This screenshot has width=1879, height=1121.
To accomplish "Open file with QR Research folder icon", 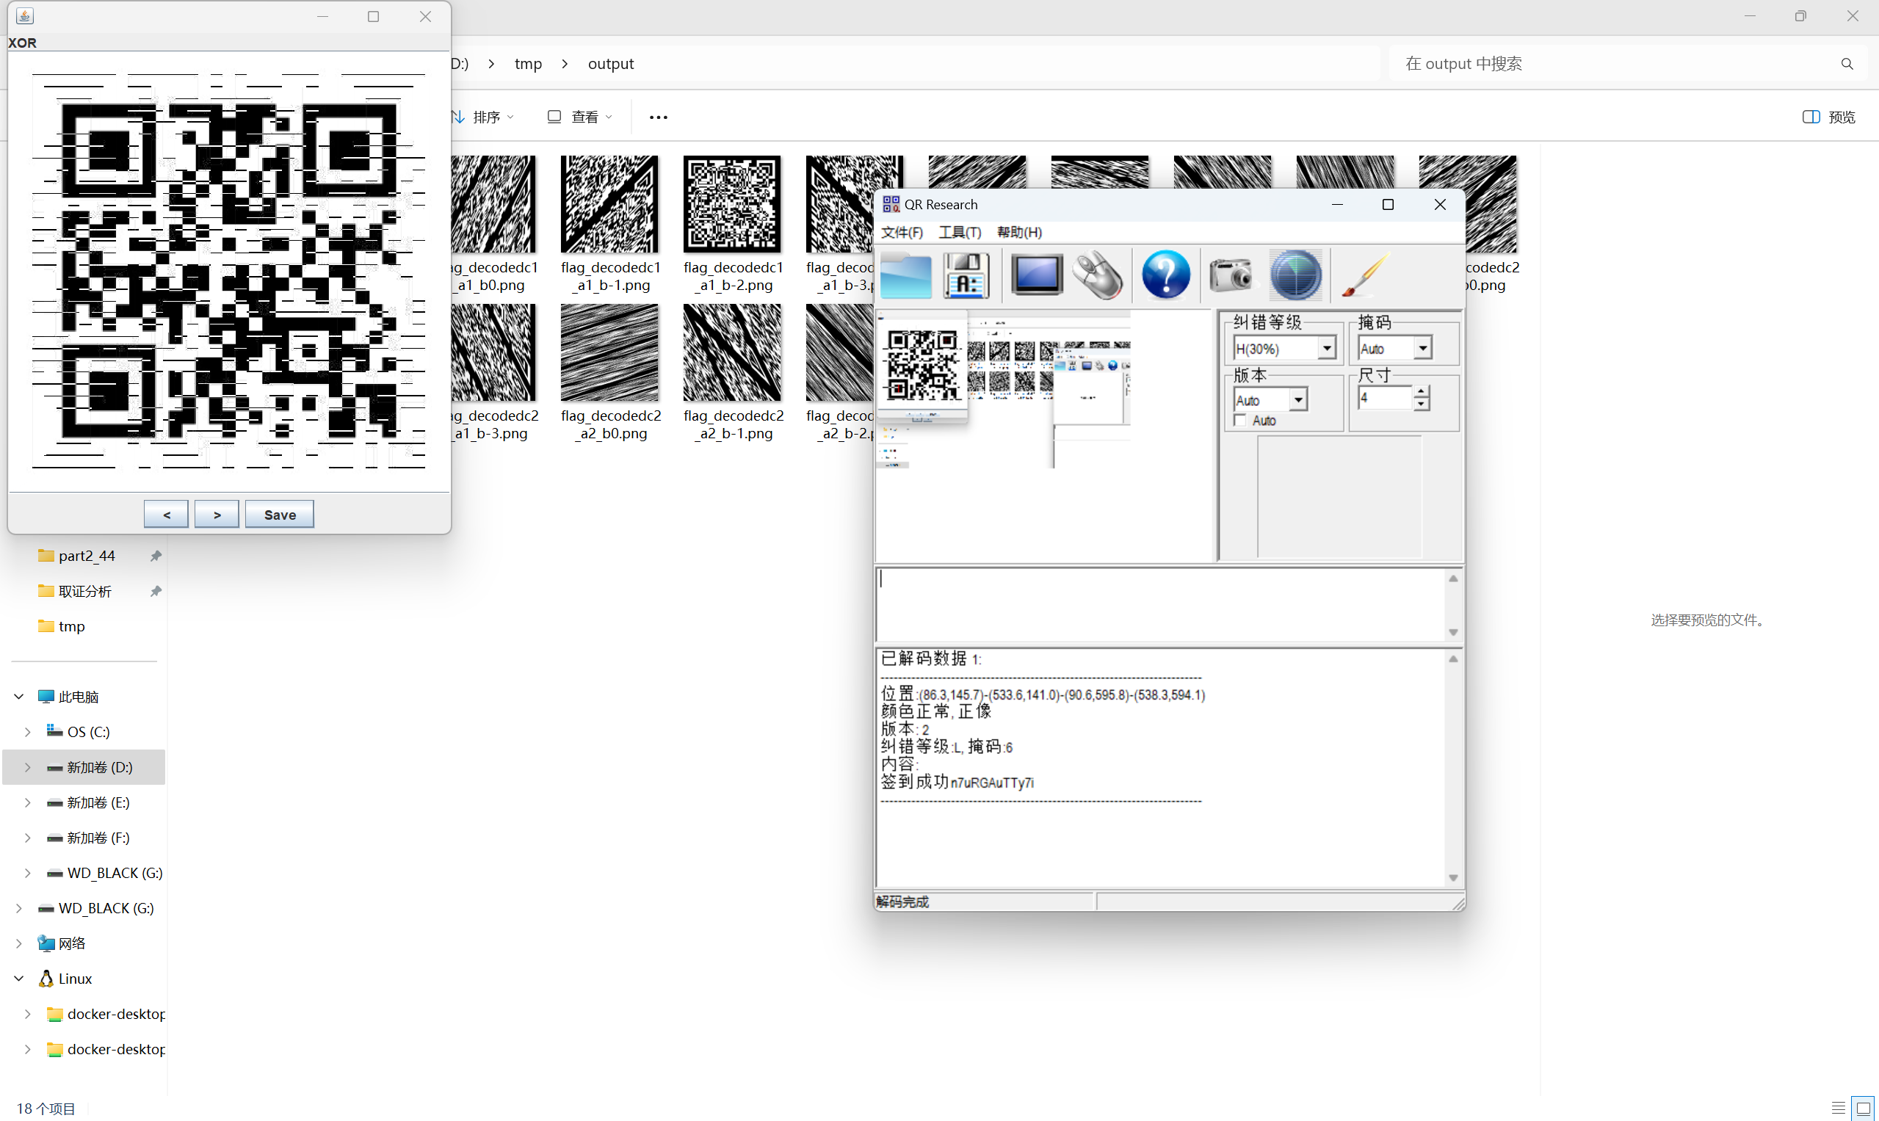I will pyautogui.click(x=906, y=276).
